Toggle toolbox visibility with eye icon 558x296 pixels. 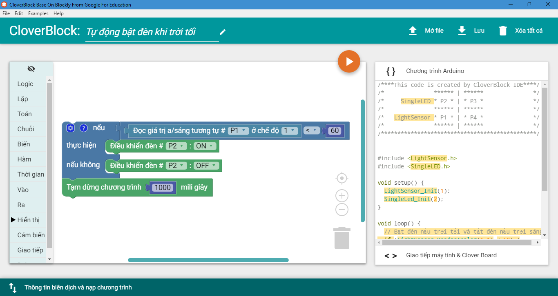[x=31, y=69]
